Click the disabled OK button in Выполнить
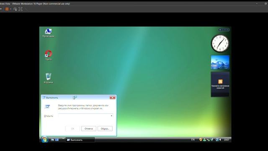 click(x=72, y=129)
